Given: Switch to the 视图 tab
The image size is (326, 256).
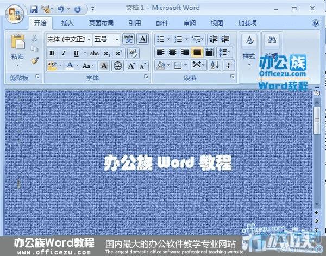Looking at the screenshot, I should pos(217,23).
